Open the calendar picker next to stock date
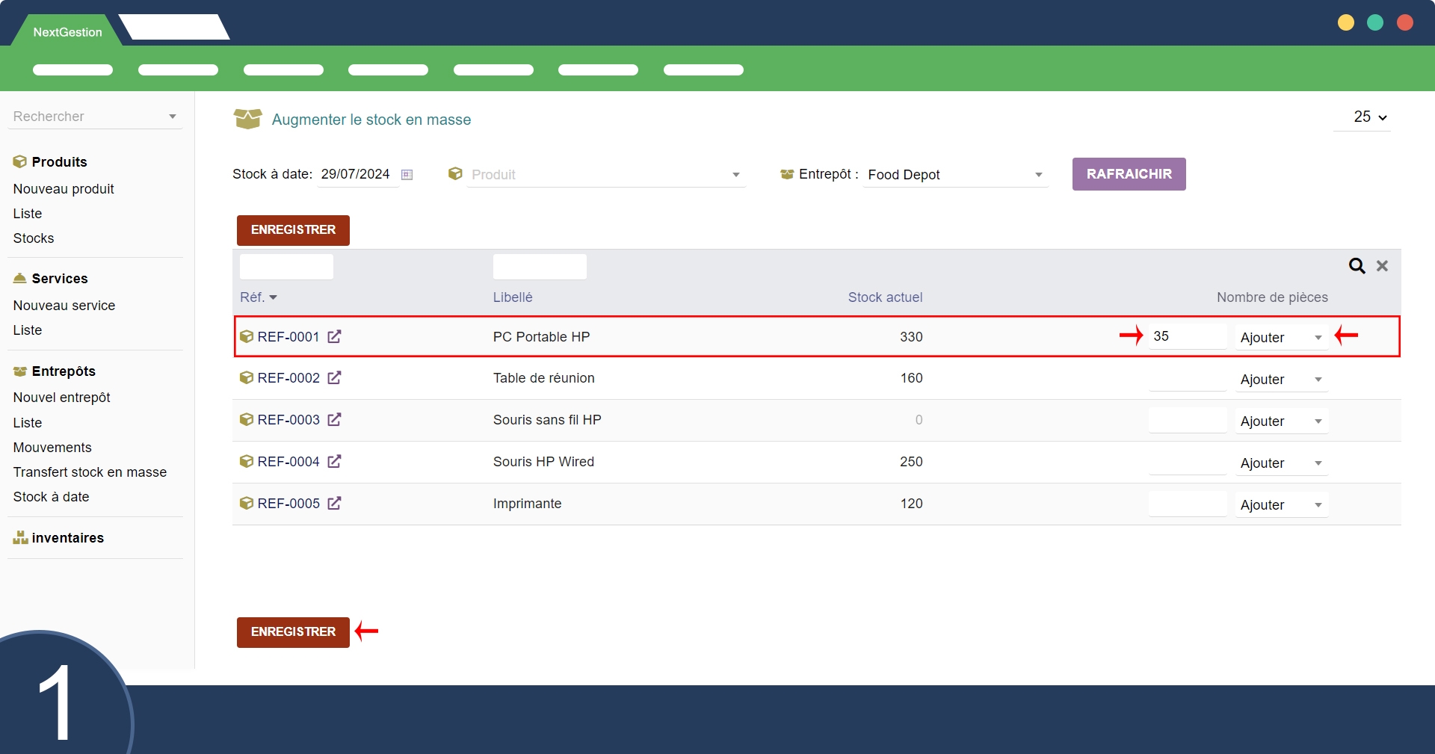1435x754 pixels. (x=407, y=175)
